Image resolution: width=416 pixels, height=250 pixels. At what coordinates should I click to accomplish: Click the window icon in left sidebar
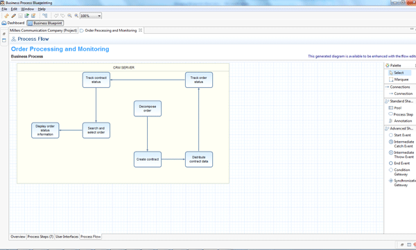(4, 41)
